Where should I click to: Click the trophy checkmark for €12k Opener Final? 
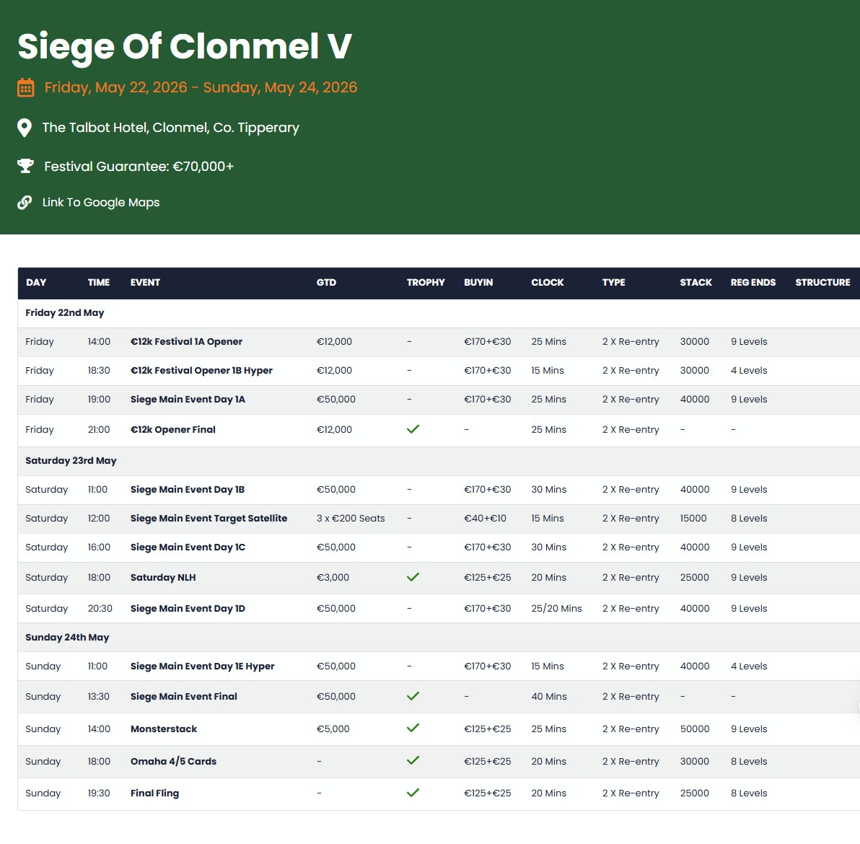point(413,429)
